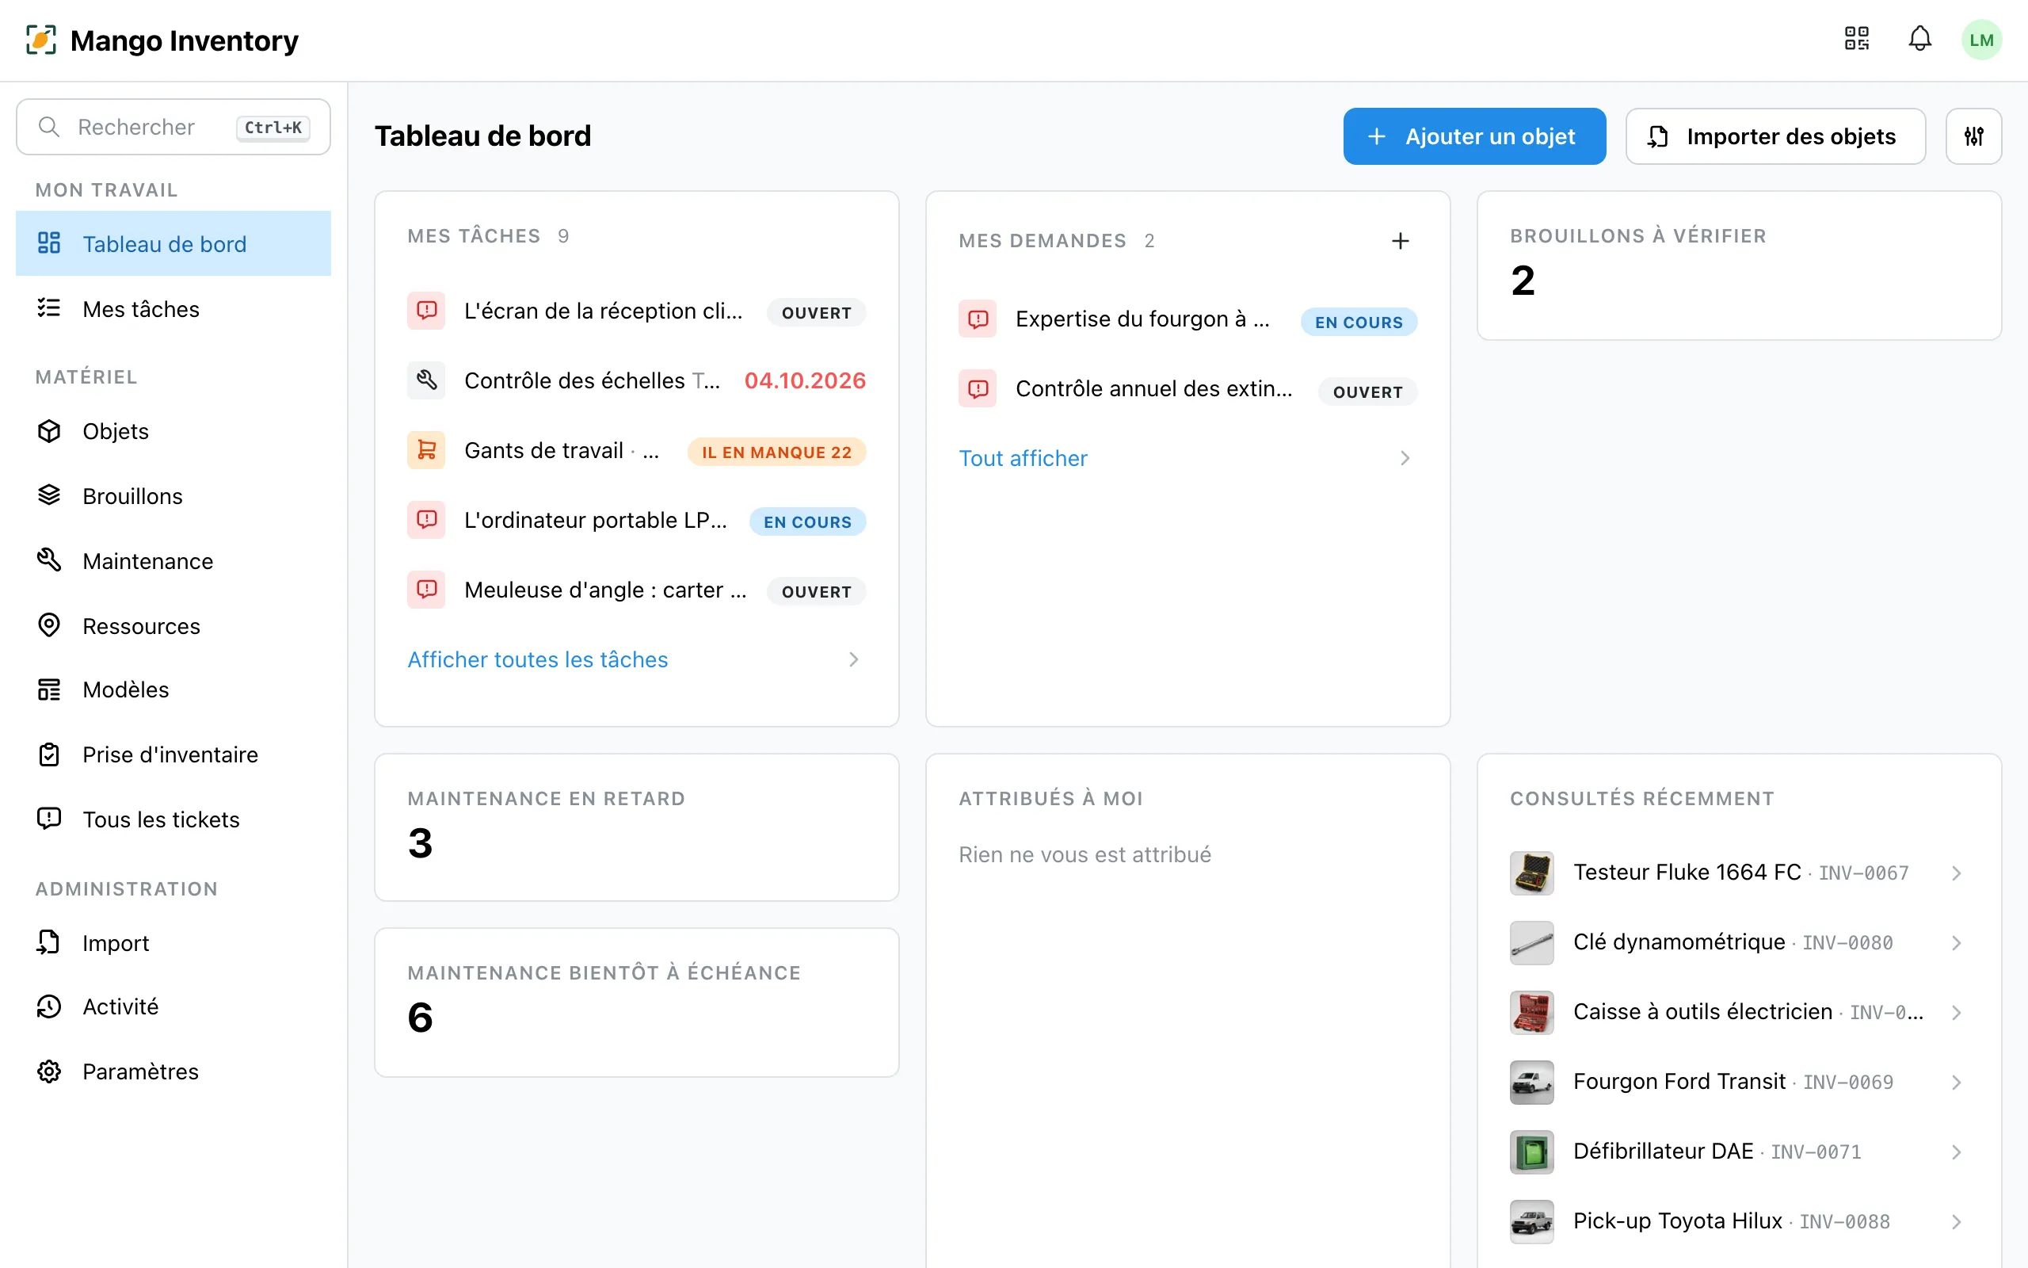The height and width of the screenshot is (1268, 2028).
Task: Navigate to Maintenance page
Action: click(173, 561)
